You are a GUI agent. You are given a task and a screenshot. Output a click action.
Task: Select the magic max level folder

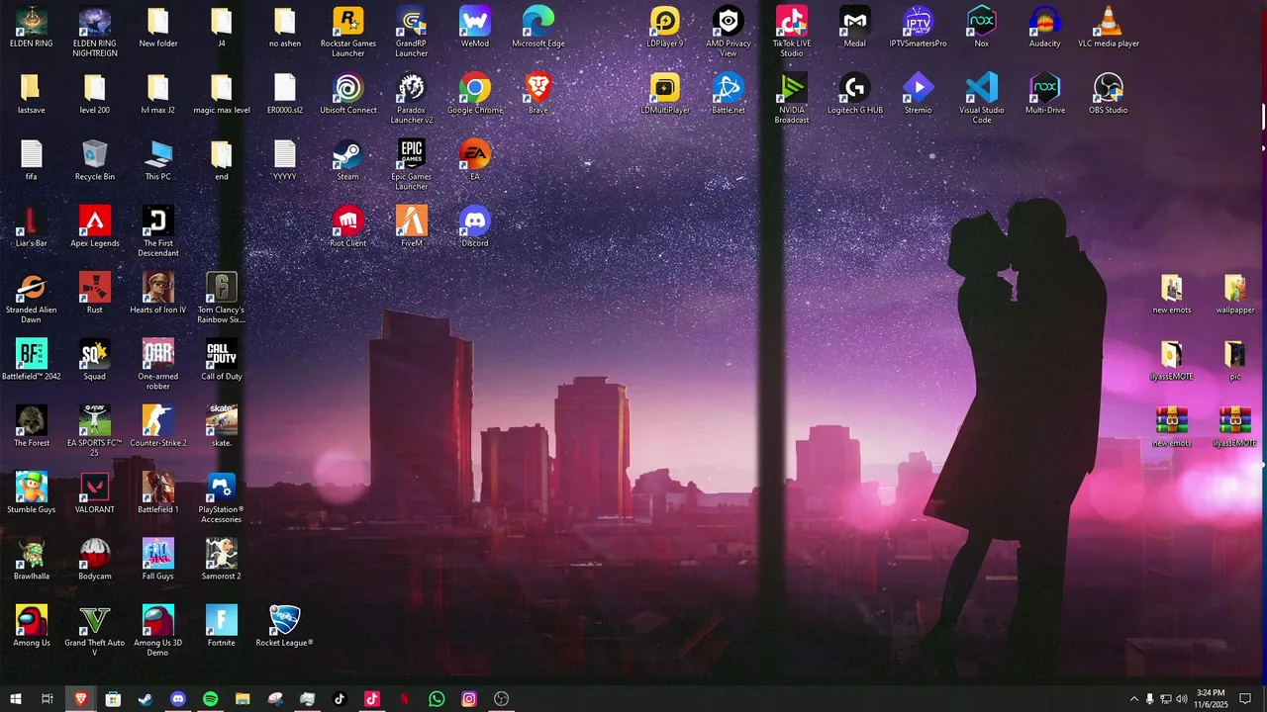click(x=222, y=93)
